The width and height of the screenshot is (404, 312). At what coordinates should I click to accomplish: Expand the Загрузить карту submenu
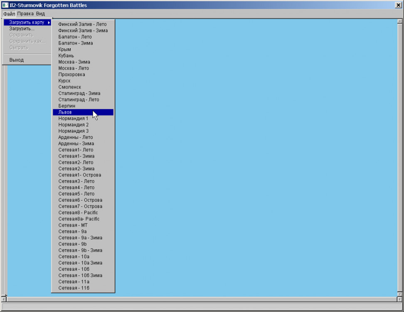[27, 22]
